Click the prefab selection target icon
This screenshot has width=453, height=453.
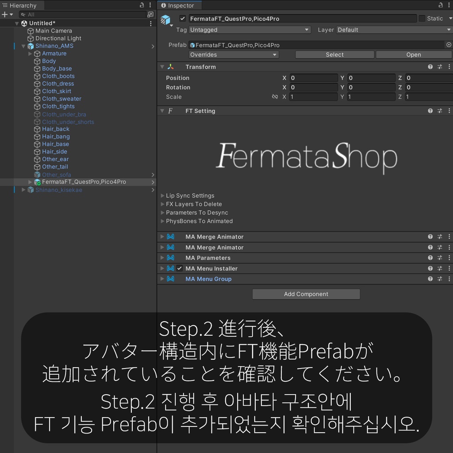[449, 45]
